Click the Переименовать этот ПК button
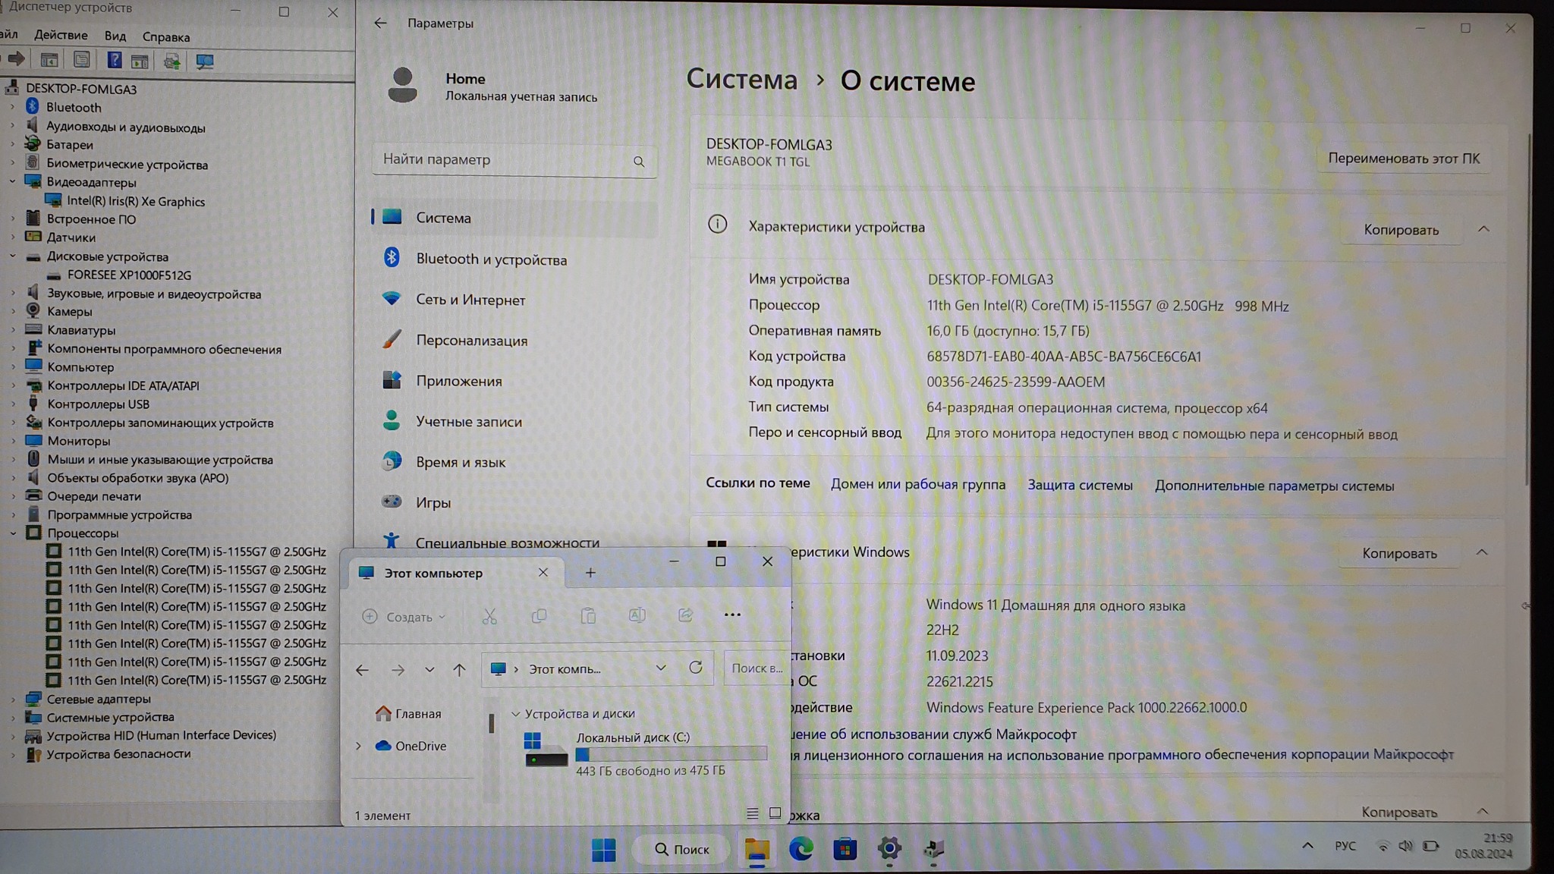Viewport: 1554px width, 874px height. pyautogui.click(x=1403, y=159)
